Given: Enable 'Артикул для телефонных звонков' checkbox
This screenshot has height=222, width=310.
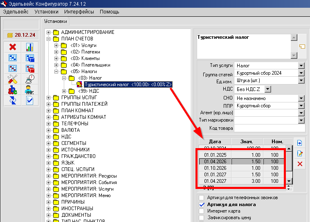Looking at the screenshot, I should (x=201, y=198).
